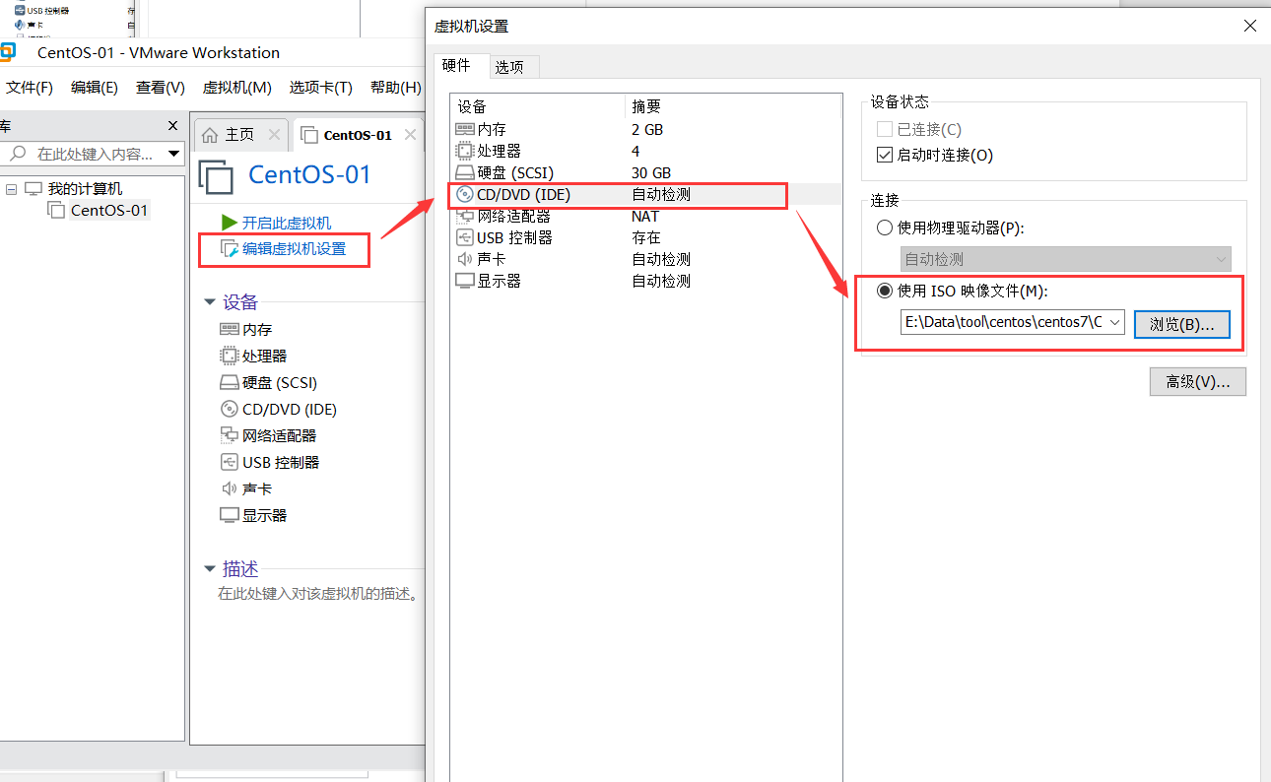Select 使用物理驱动器(P) radio button
Screen dimensions: 1271x782
885,228
